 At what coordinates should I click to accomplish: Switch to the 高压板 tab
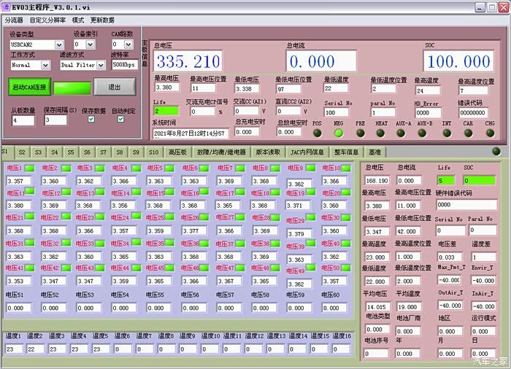tap(178, 152)
